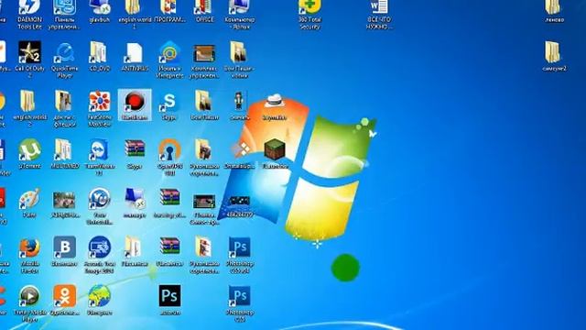This screenshot has height=330, width=586.
Task: Click the globe icon shortcut in bottom row
Action: click(x=100, y=300)
